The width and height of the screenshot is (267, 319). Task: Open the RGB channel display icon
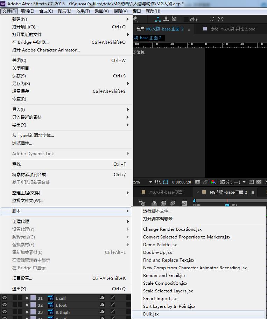click(213, 182)
